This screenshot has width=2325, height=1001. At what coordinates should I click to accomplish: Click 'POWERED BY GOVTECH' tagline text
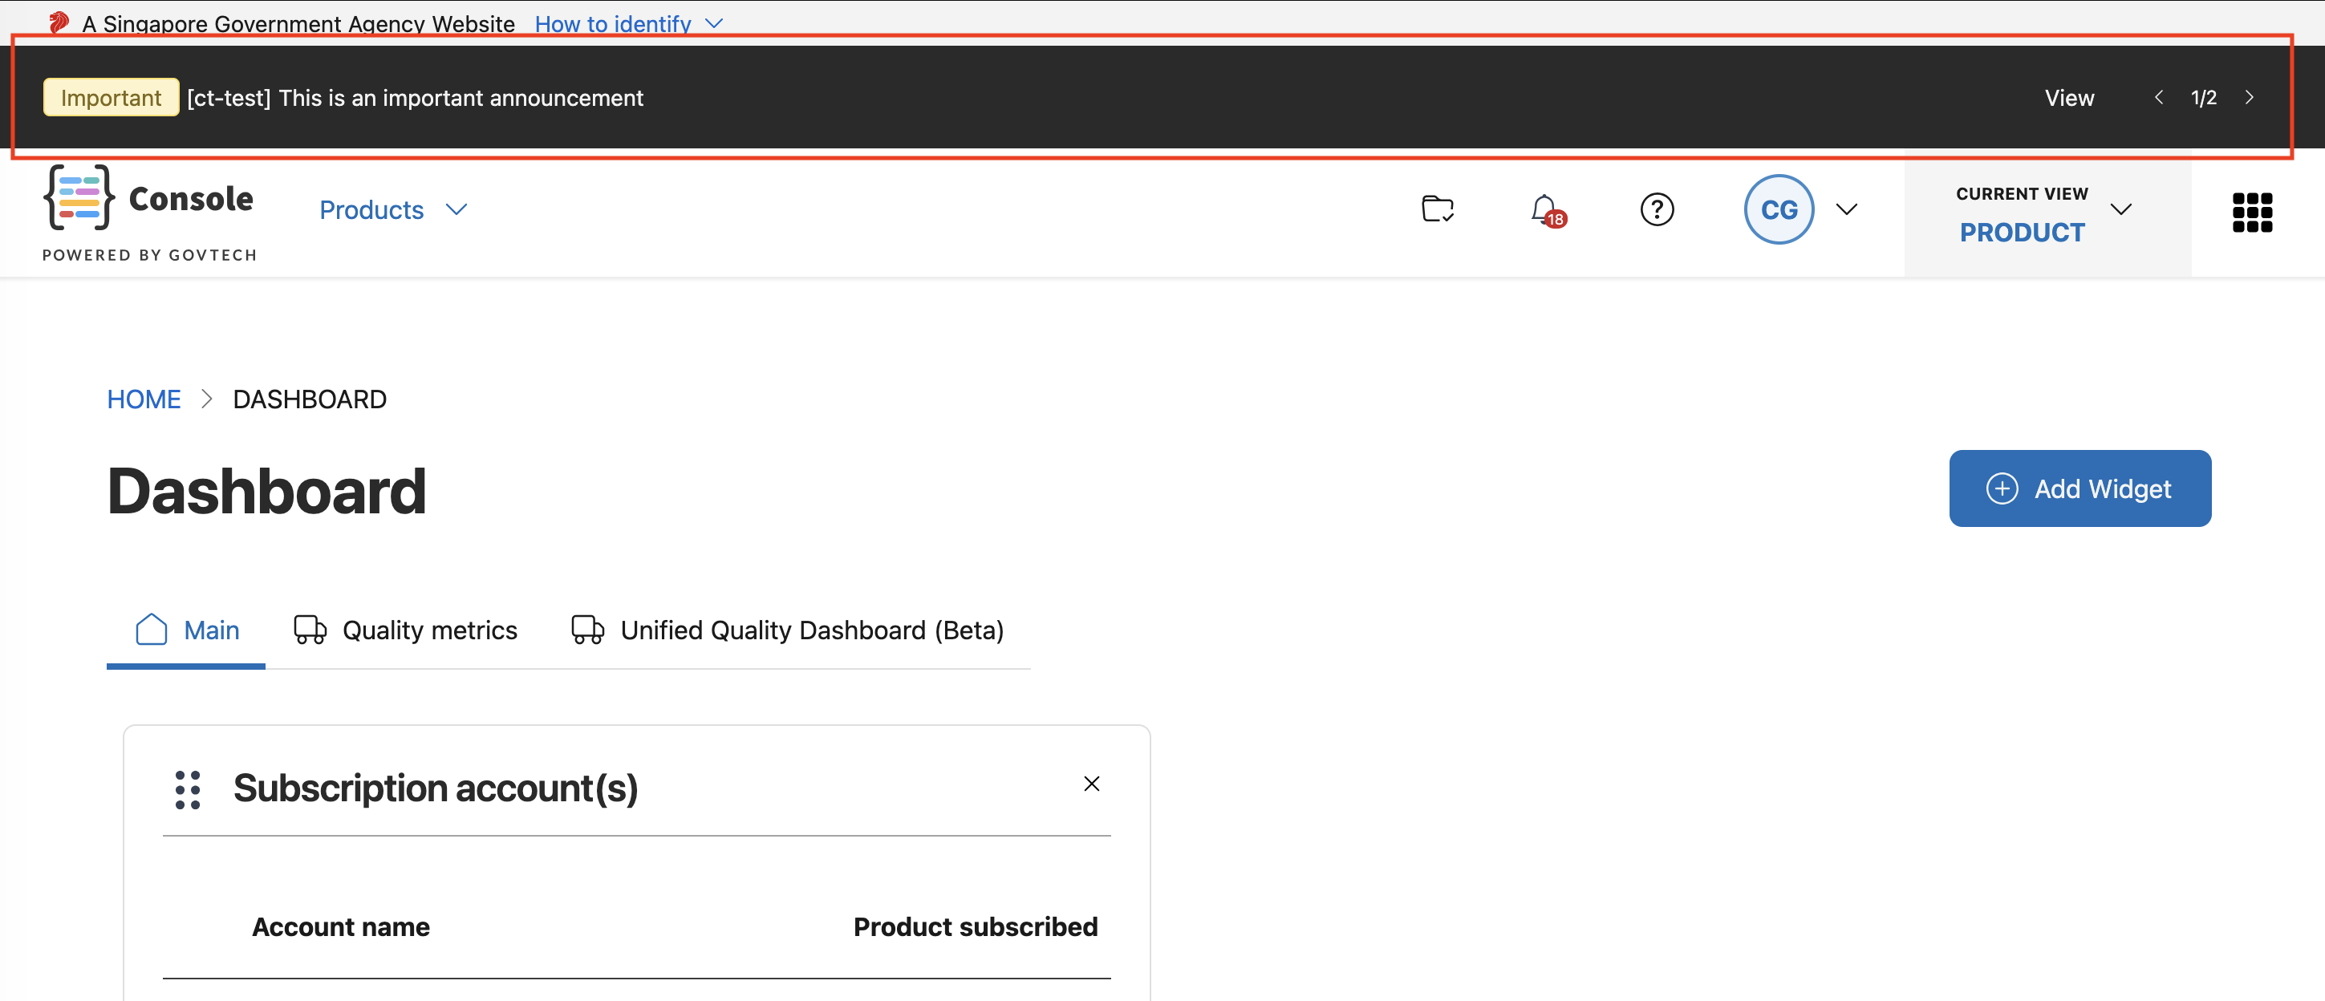pos(150,255)
